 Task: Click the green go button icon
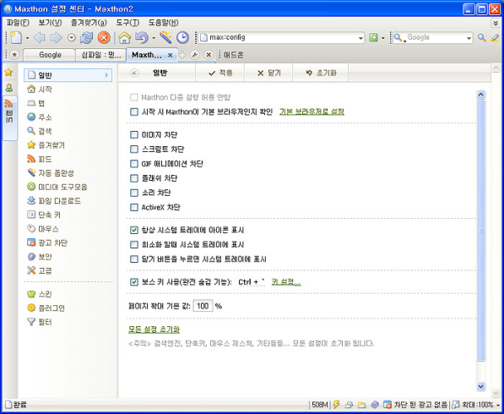[x=373, y=38]
